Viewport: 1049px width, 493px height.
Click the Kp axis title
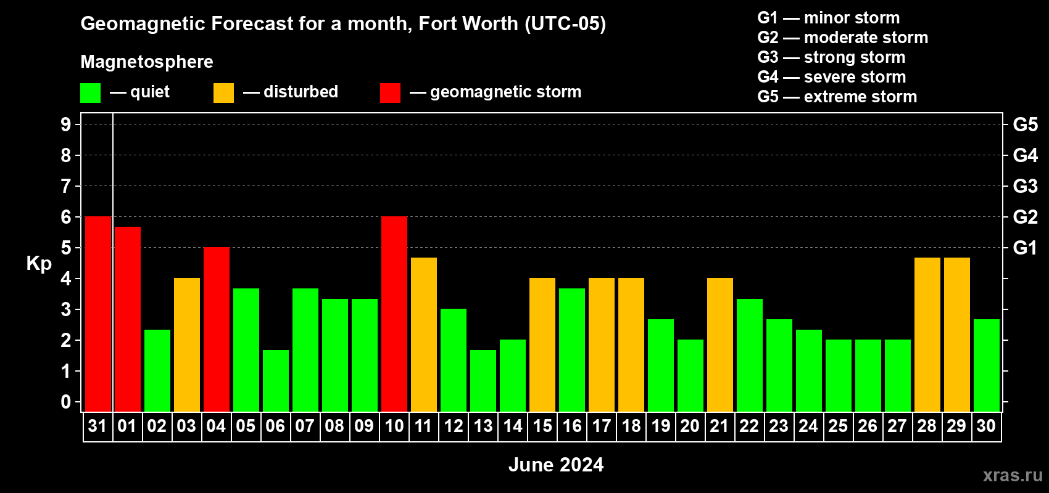pos(39,264)
